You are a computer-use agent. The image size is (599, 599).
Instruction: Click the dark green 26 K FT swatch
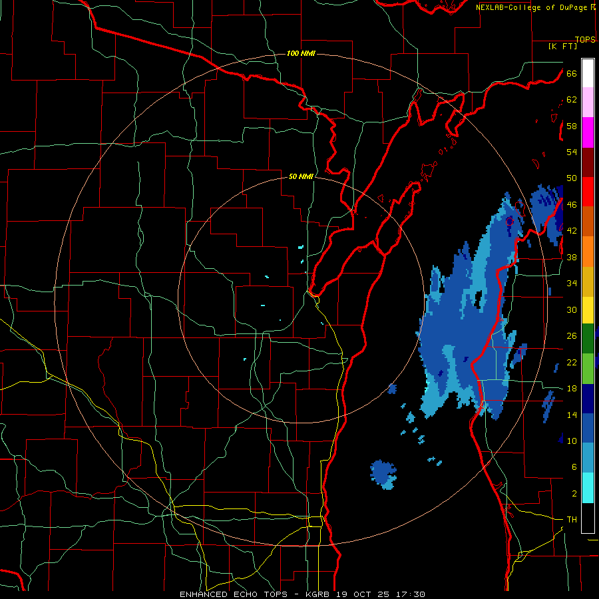click(x=588, y=339)
